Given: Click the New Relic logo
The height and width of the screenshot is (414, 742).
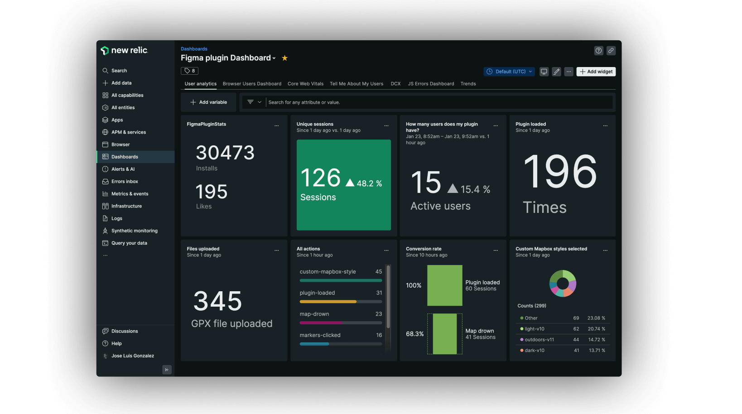Looking at the screenshot, I should 125,50.
